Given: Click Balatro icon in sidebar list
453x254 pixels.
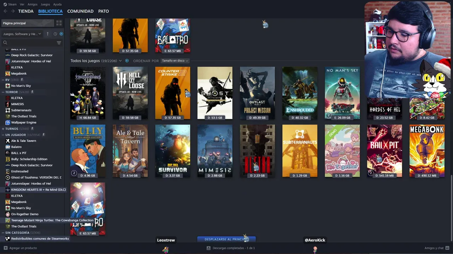Looking at the screenshot, I should coord(8,147).
